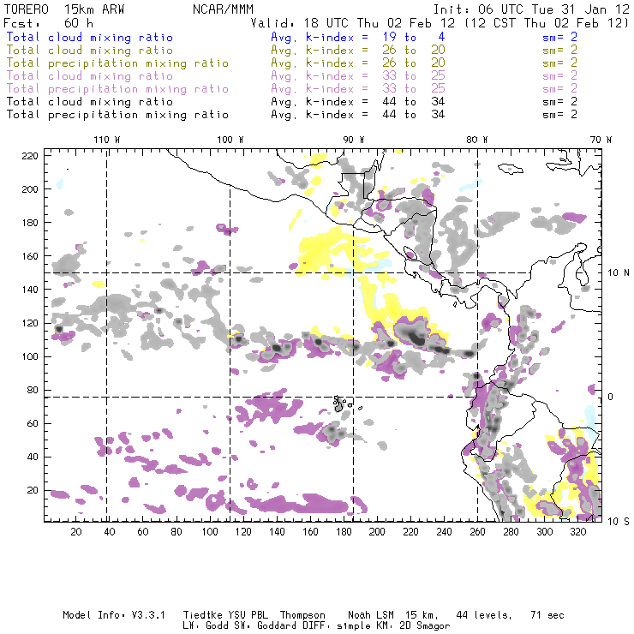Click the "Model Info: V3.3.1" footer text
634x634 pixels.
pyautogui.click(x=114, y=615)
